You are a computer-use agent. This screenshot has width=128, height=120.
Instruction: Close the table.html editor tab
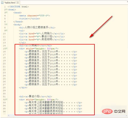(18, 3)
